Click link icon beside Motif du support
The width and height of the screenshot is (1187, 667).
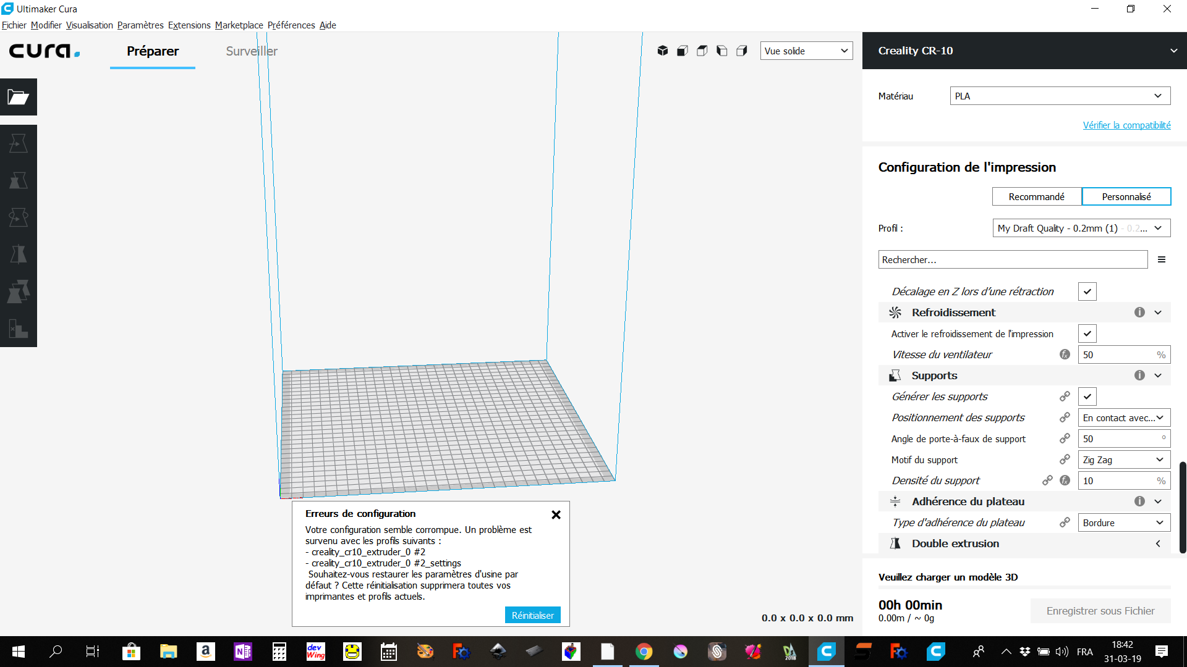(1065, 459)
